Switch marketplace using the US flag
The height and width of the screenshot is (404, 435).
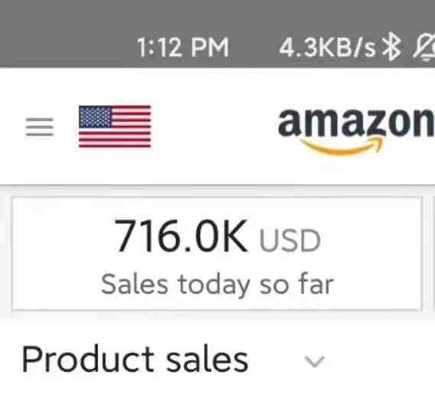[115, 126]
